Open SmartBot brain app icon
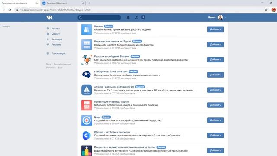This screenshot has height=156, width=277. [x=87, y=75]
